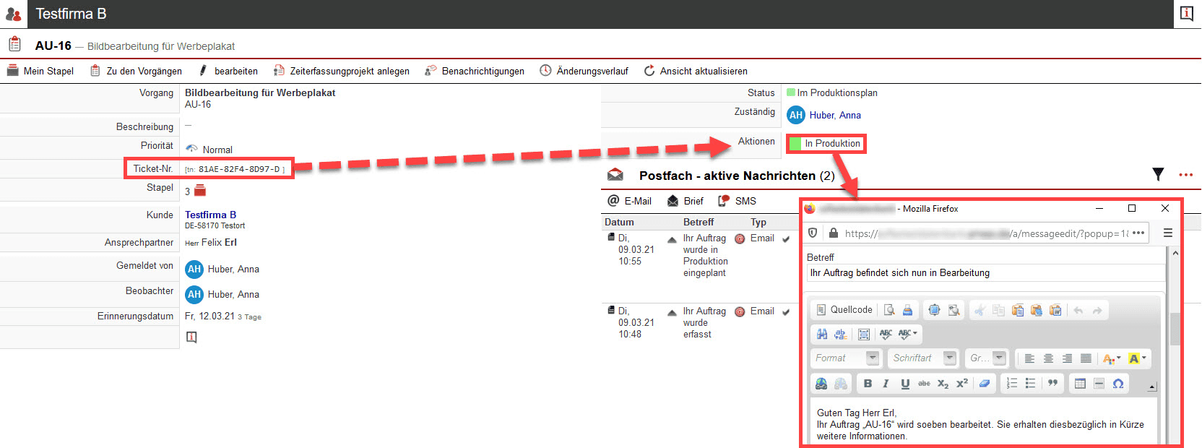This screenshot has height=448, width=1202.
Task: Expand the first message dated 10:55
Action: 672,239
